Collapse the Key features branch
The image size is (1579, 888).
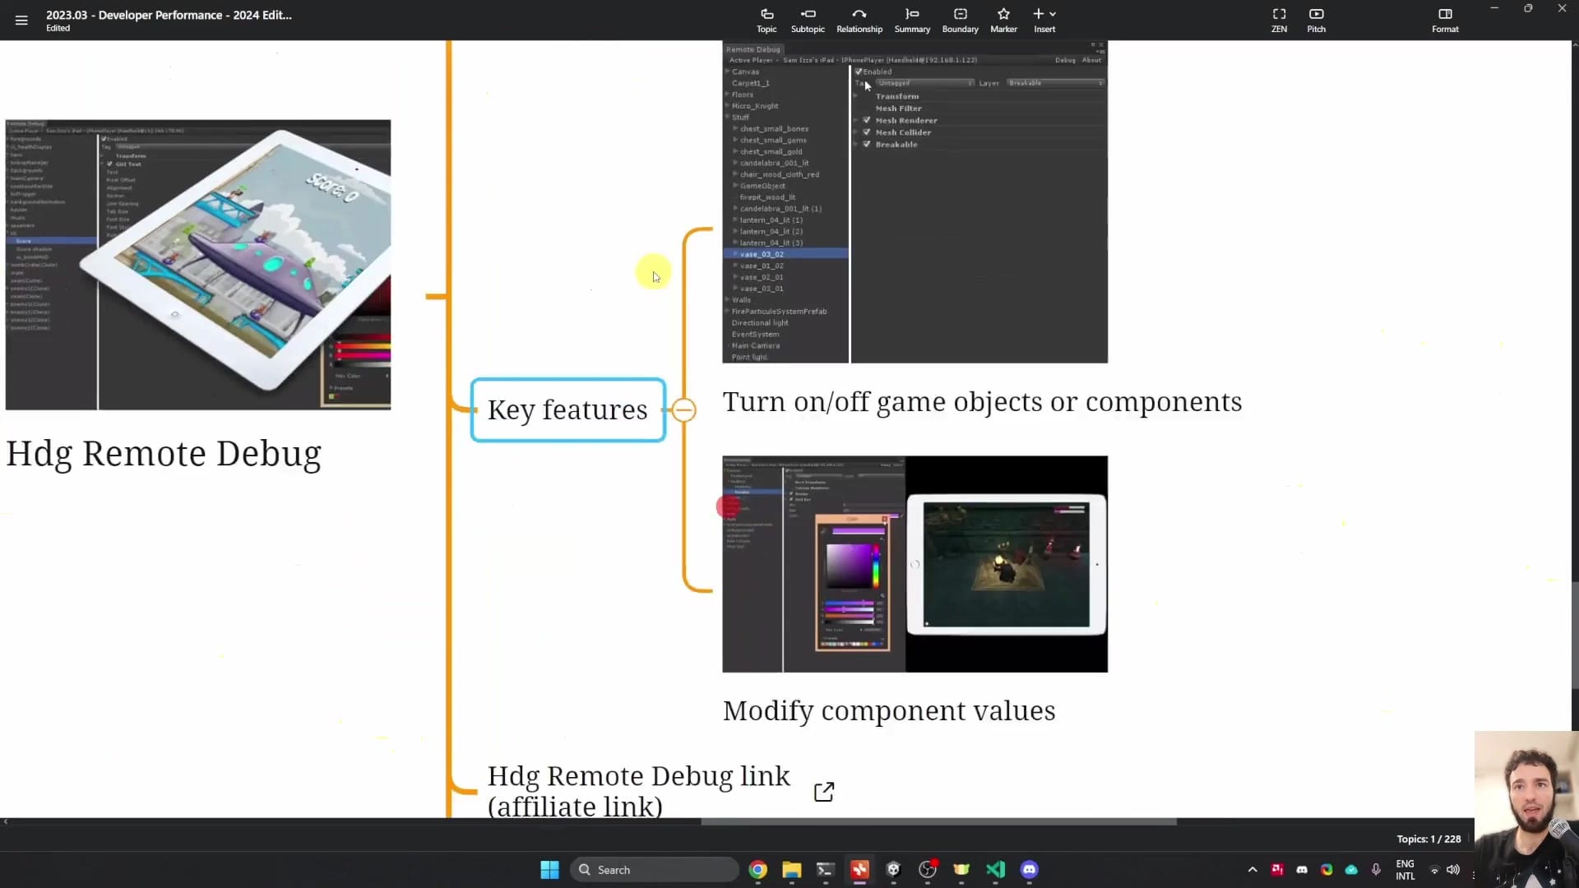tap(683, 409)
